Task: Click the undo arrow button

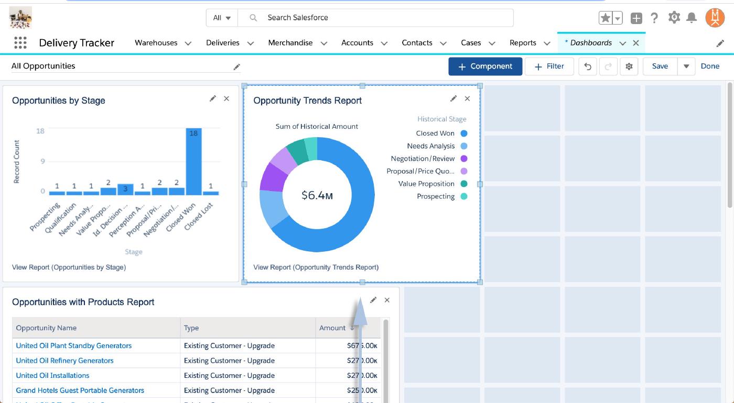Action: [588, 66]
